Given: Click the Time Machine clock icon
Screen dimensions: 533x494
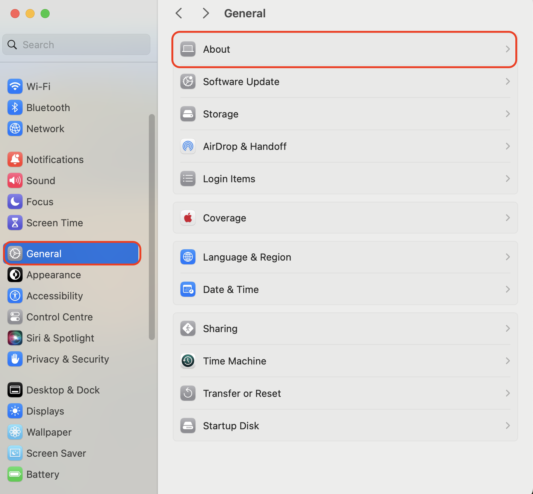Looking at the screenshot, I should [188, 361].
